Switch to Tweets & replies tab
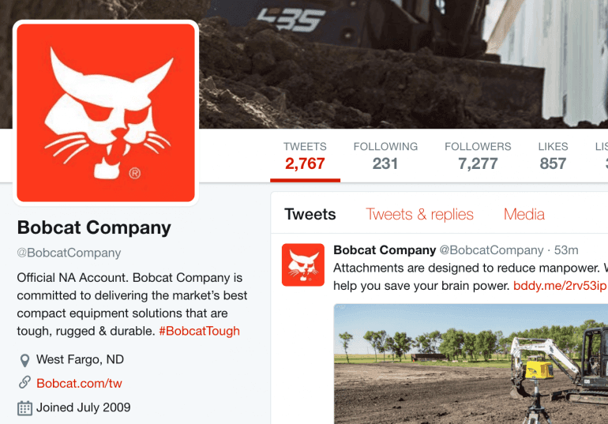Screen dimensions: 608x424 (419, 214)
